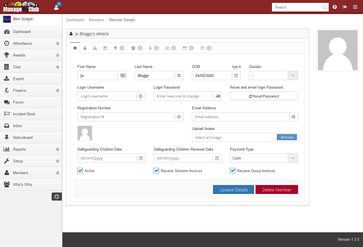Screen dimensions: 363x247
Task: Expand the Setup sidebar menu
Action: (x=57, y=161)
